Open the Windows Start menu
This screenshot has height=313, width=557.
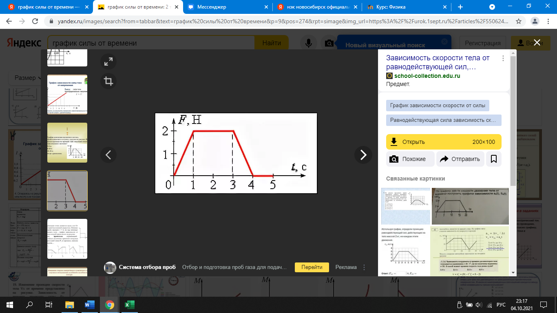pyautogui.click(x=10, y=304)
